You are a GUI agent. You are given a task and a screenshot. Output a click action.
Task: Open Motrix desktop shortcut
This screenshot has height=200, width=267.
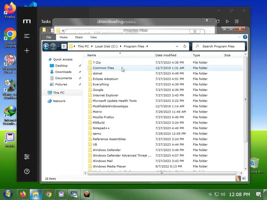[10, 140]
